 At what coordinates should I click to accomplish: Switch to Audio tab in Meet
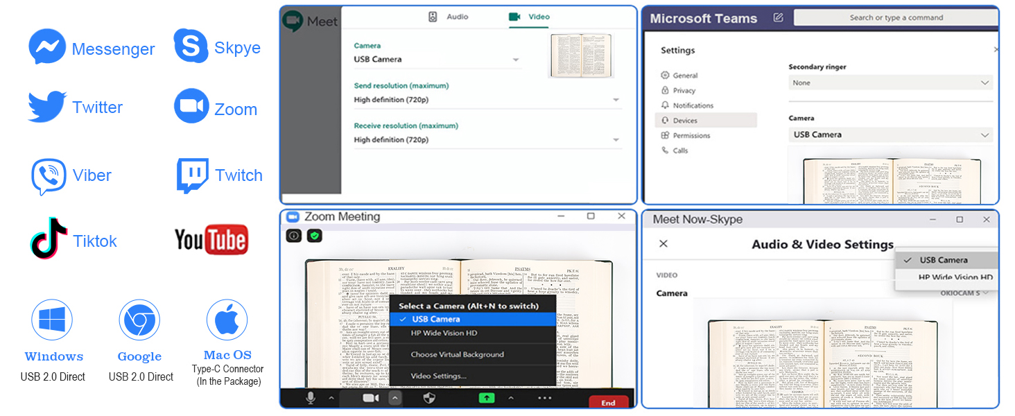448,17
